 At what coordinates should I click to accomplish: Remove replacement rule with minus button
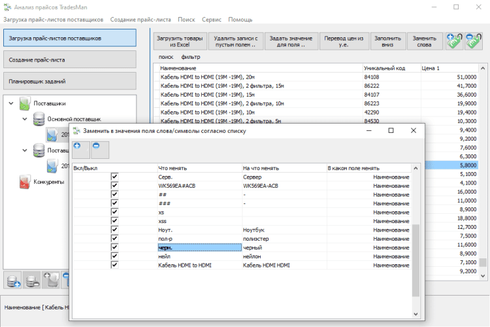click(99, 149)
